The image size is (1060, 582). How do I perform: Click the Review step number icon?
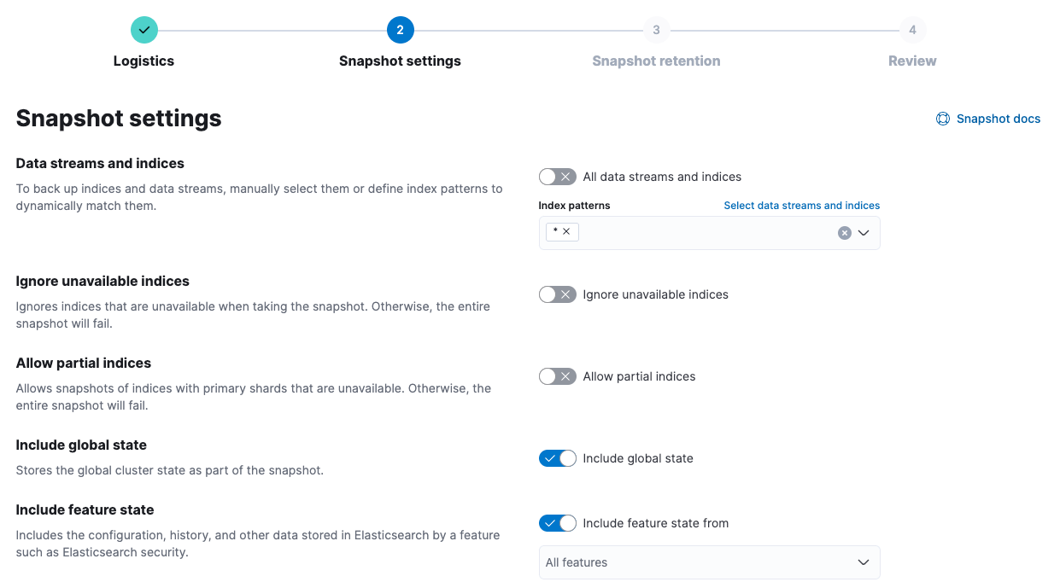click(912, 29)
